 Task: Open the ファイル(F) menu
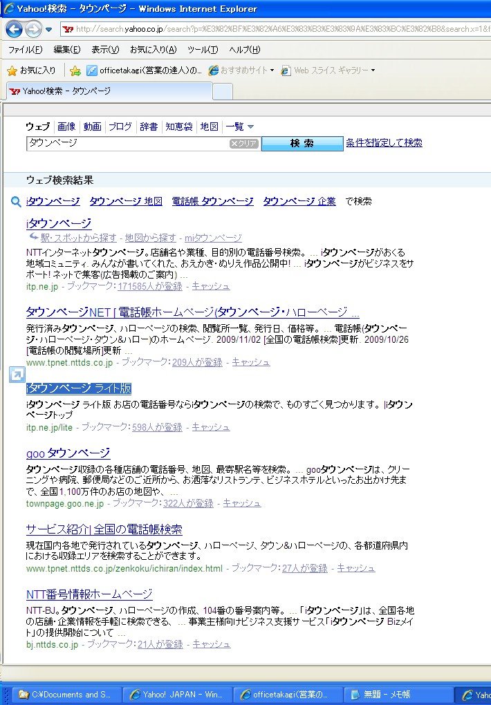(x=25, y=50)
